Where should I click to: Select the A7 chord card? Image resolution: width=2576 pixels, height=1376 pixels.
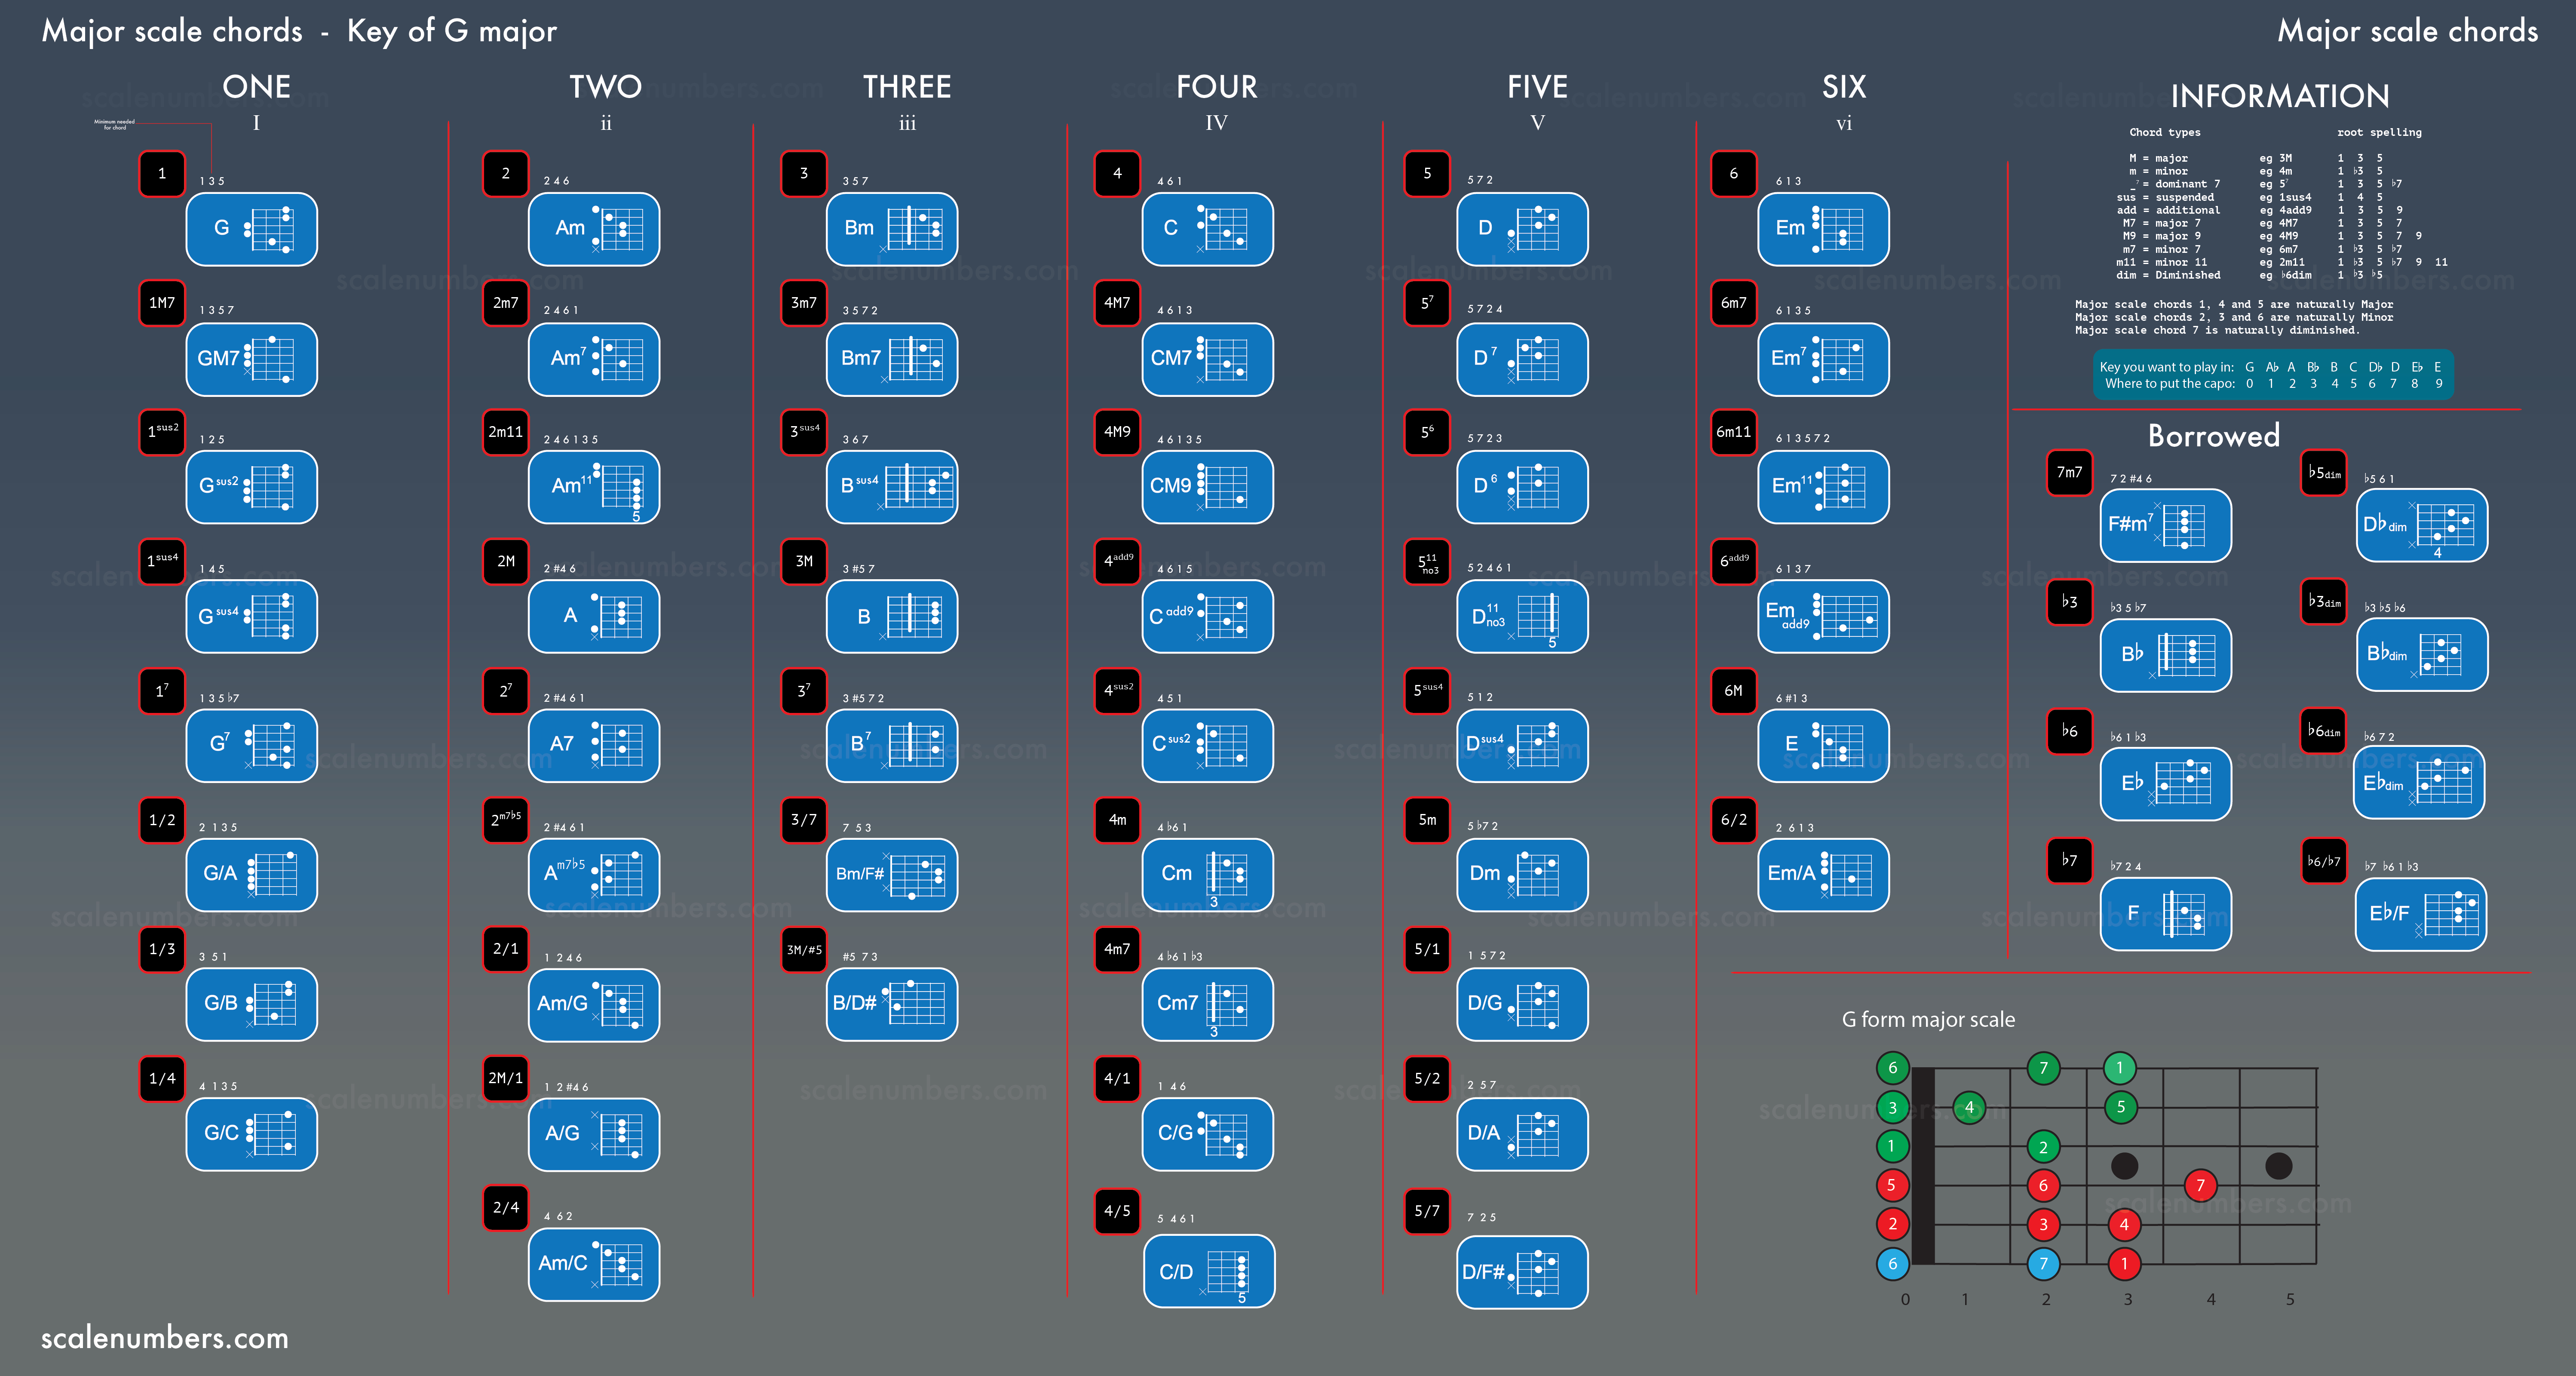click(x=594, y=745)
